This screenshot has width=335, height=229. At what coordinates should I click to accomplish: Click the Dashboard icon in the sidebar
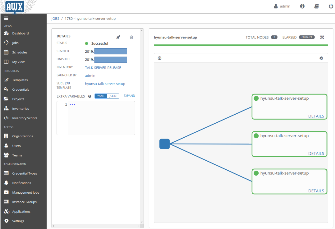(6, 33)
